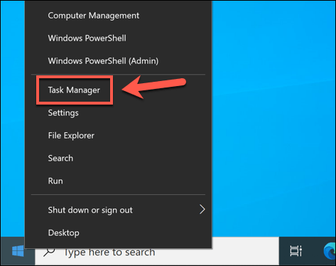Expand the Shut down or sign out chevron
This screenshot has width=336, height=266.
tap(202, 210)
